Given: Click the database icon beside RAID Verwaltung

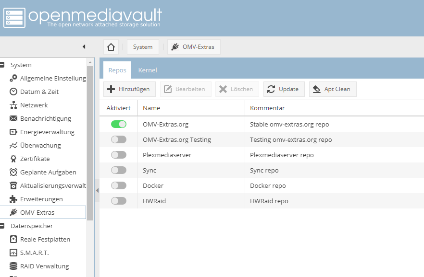Looking at the screenshot, I should (x=13, y=266).
